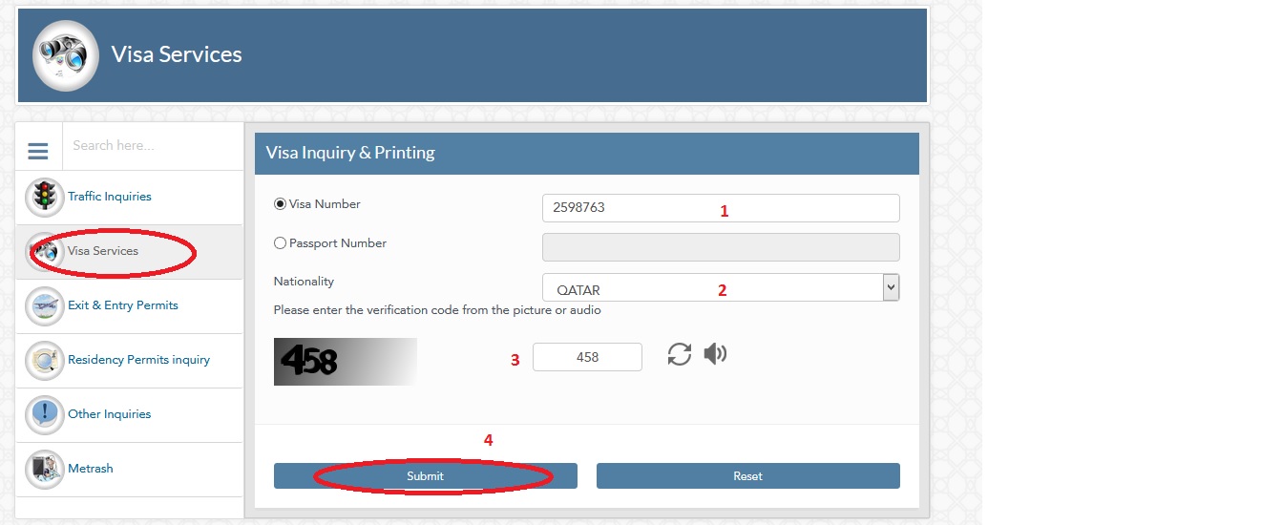
Task: Click the Visa Number input field
Action: (x=720, y=208)
